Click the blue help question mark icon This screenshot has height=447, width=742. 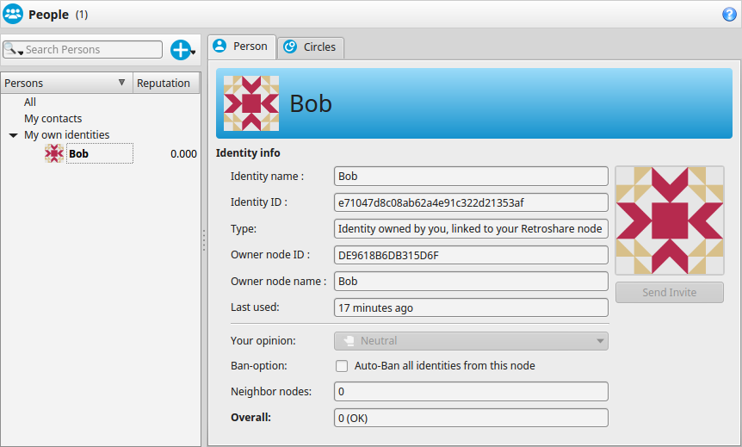tap(729, 15)
